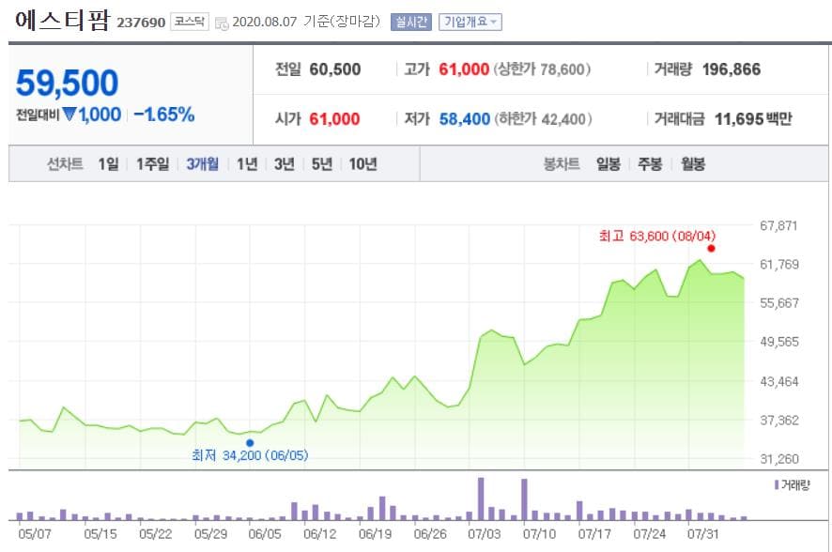This screenshot has height=552, width=832.
Task: Select the 5년 line chart tab
Action: click(x=321, y=164)
